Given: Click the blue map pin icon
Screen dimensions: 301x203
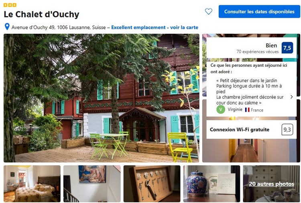Looking at the screenshot, I should pos(7,27).
